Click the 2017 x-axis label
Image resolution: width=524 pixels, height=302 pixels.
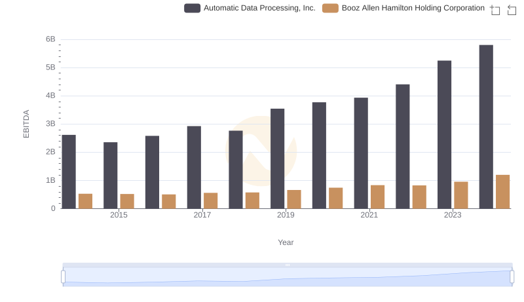pyautogui.click(x=202, y=215)
